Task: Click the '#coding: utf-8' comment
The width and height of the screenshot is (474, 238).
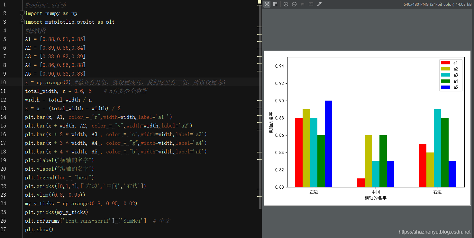Action: (x=46, y=4)
